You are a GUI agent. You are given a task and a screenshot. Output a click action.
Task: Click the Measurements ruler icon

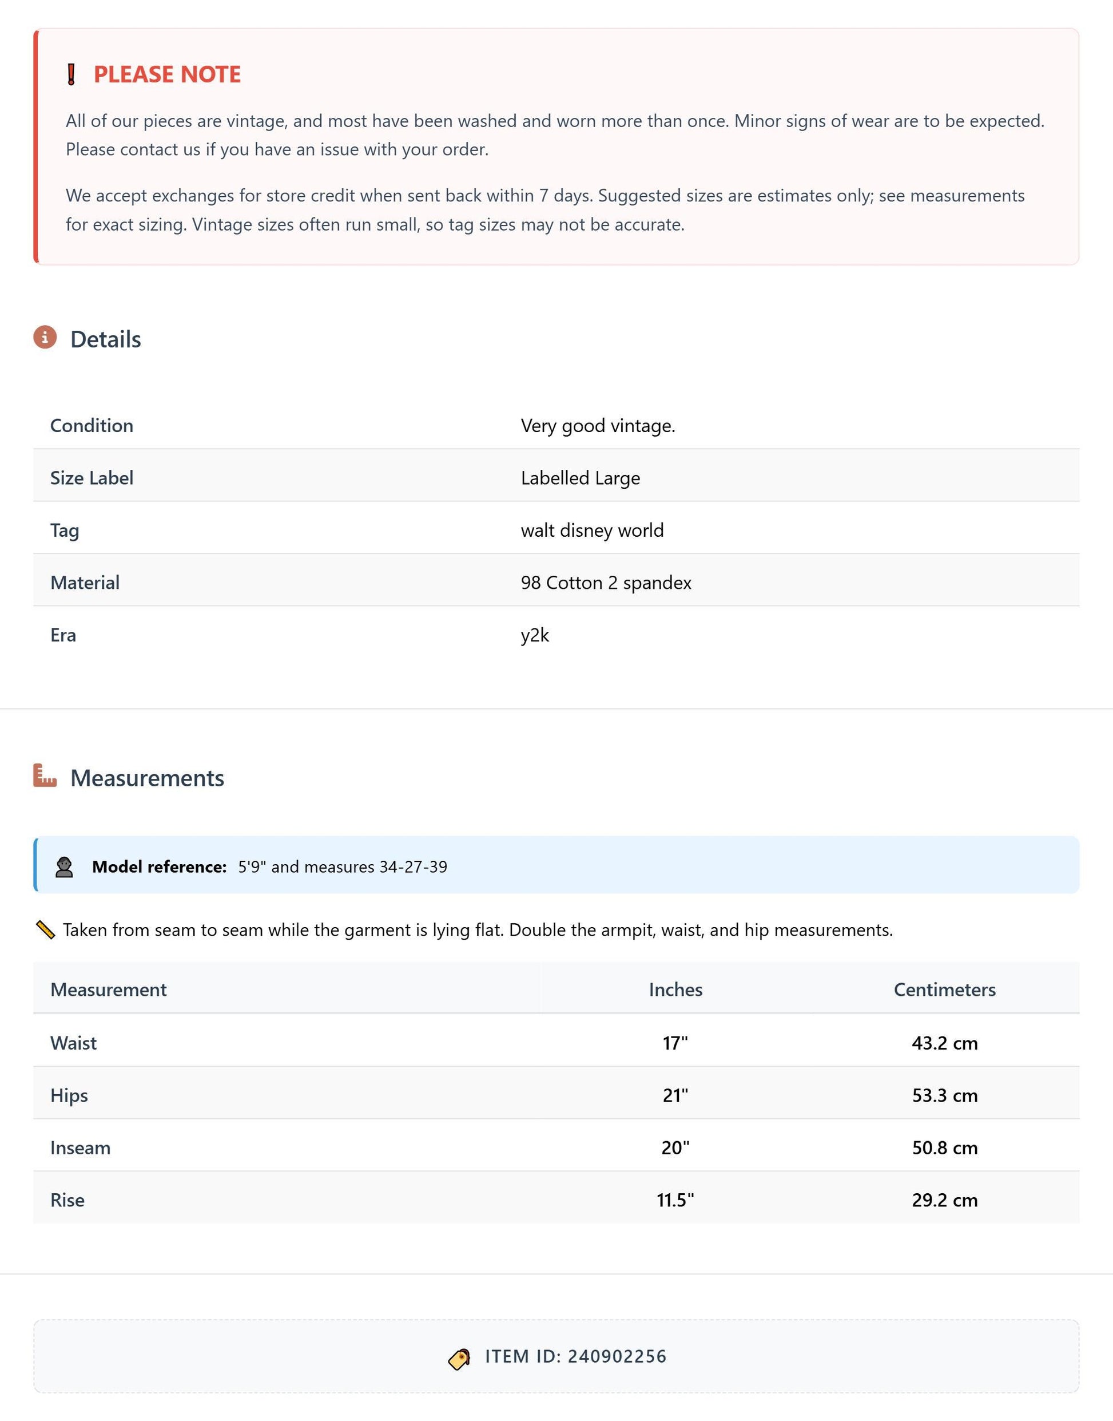(x=45, y=775)
